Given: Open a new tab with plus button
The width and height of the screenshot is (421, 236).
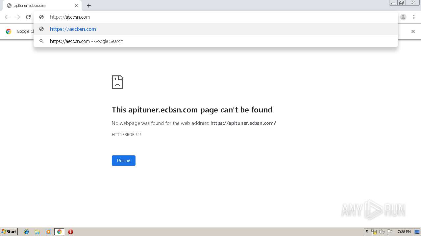Looking at the screenshot, I should pos(89,6).
